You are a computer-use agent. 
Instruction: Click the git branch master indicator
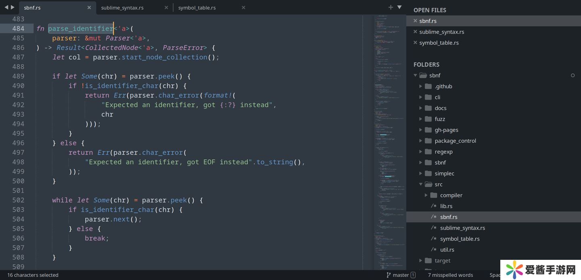(x=401, y=275)
